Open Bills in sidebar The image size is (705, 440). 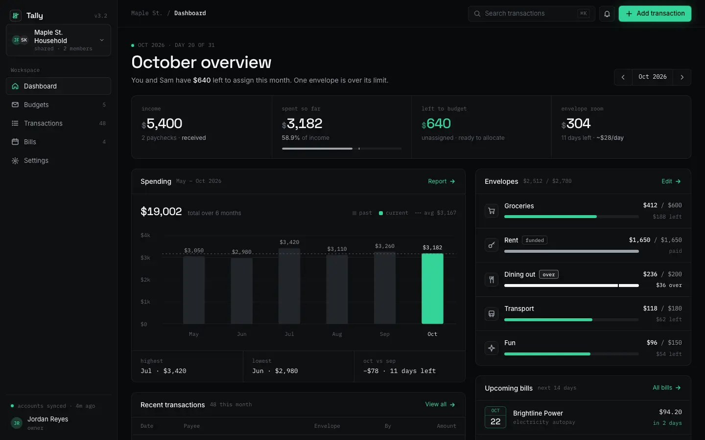click(58, 142)
